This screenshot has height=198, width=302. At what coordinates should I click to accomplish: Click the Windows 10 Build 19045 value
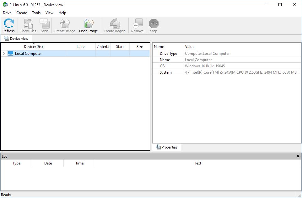[205, 66]
